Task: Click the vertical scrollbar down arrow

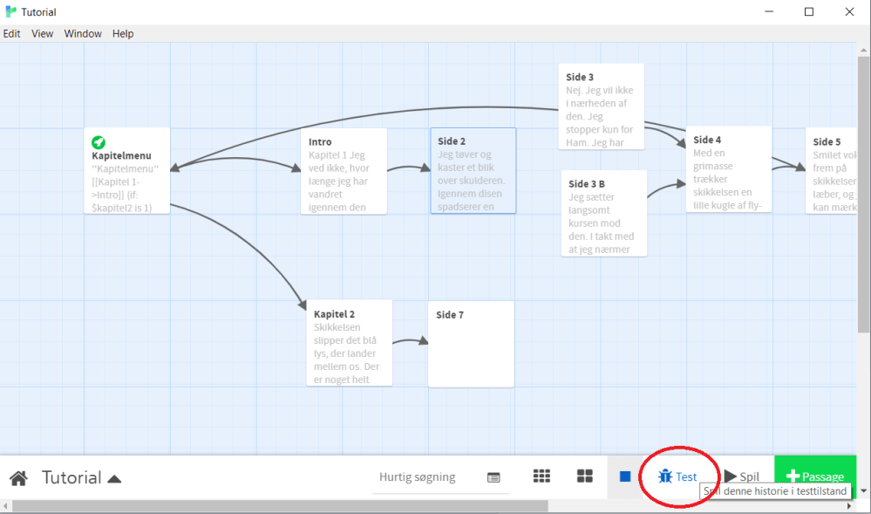Action: pos(863,490)
